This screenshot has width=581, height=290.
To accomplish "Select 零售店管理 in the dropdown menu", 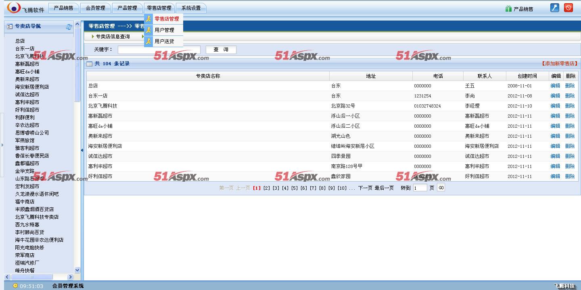I will pos(167,19).
